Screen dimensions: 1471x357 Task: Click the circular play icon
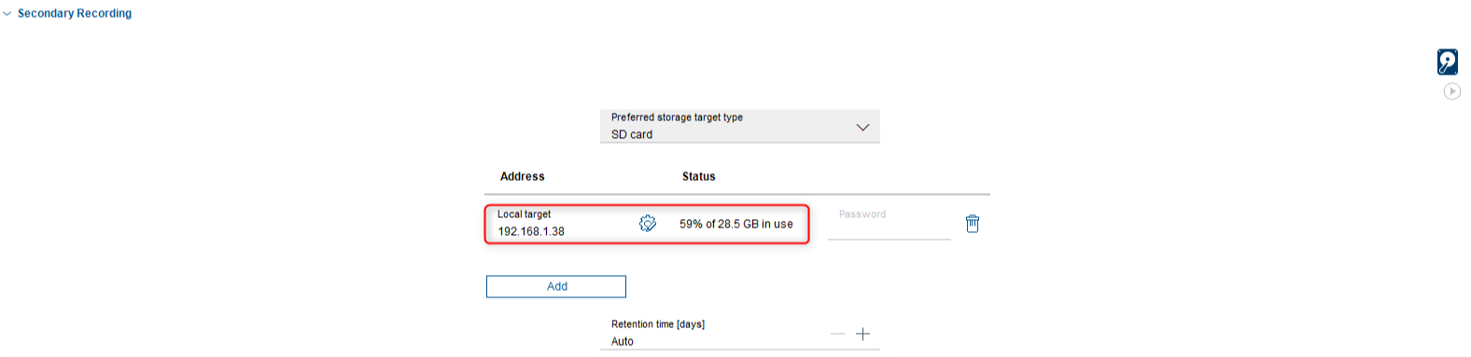point(1452,91)
